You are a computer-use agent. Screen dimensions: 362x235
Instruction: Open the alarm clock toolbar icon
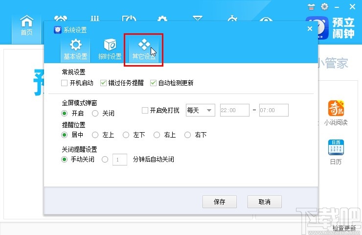(61, 19)
